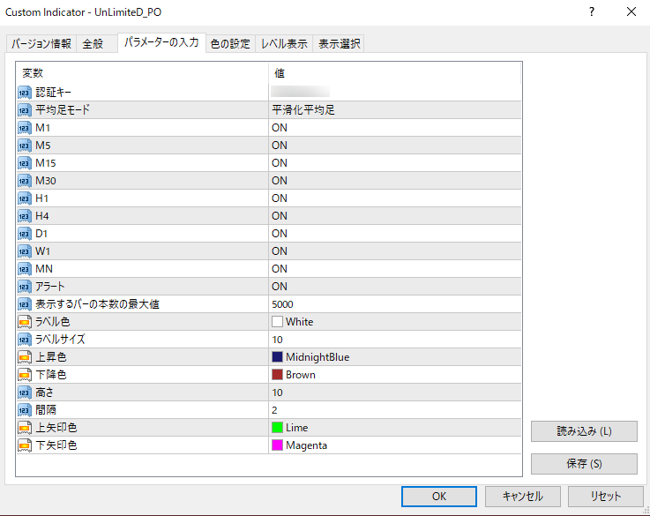Edit the 間隔 value of 2
This screenshot has width=650, height=516.
pyautogui.click(x=394, y=410)
